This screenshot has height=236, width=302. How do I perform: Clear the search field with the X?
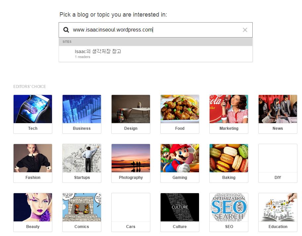(245, 30)
